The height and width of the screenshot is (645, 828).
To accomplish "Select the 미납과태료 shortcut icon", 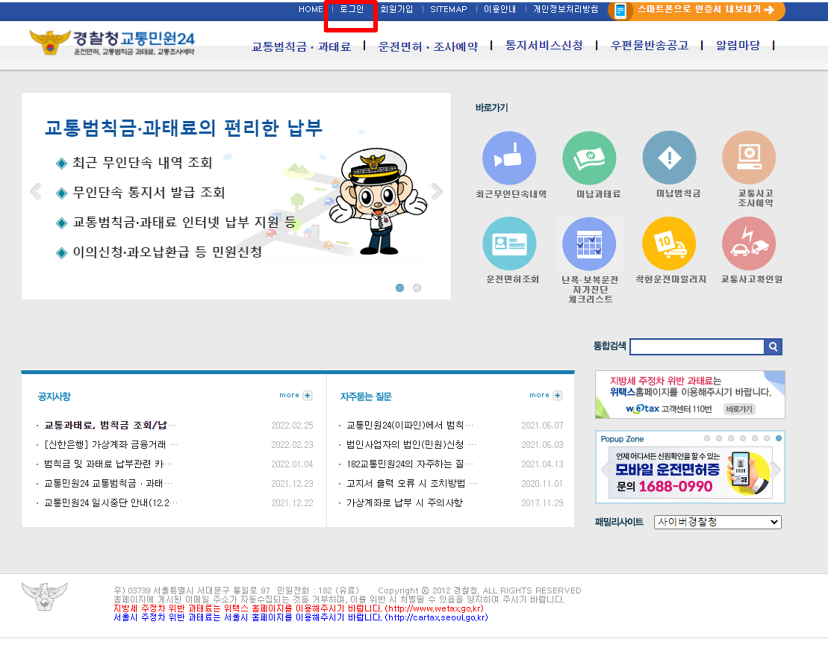I will coord(589,158).
